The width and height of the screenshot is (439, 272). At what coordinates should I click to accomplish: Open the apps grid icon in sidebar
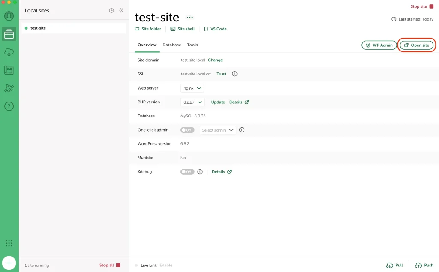pyautogui.click(x=9, y=243)
